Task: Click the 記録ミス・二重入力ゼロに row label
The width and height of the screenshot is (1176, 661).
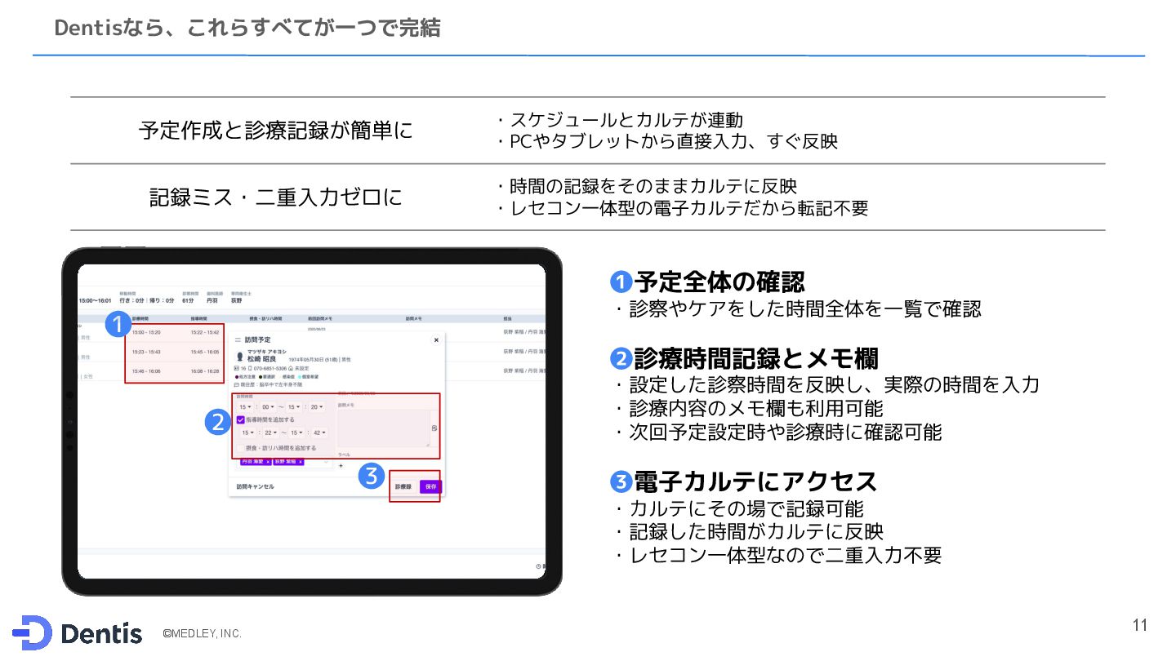Action: pos(276,197)
